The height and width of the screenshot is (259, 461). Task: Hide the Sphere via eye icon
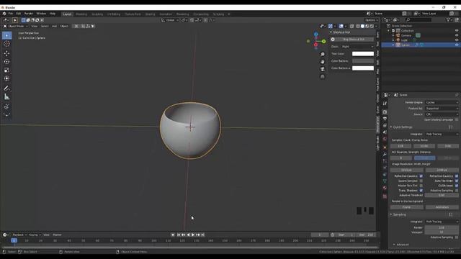click(457, 45)
